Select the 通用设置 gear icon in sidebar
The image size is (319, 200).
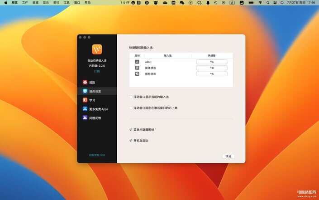[85, 91]
